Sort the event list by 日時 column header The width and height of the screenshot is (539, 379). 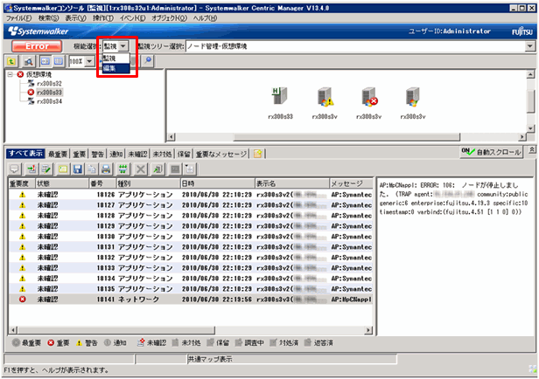click(x=217, y=183)
